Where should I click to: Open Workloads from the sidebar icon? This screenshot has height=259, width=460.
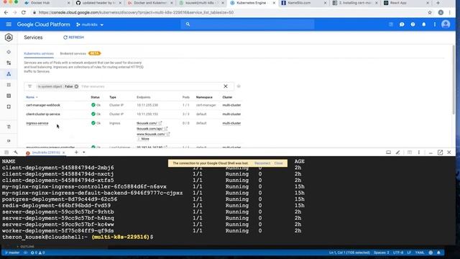tap(9, 63)
